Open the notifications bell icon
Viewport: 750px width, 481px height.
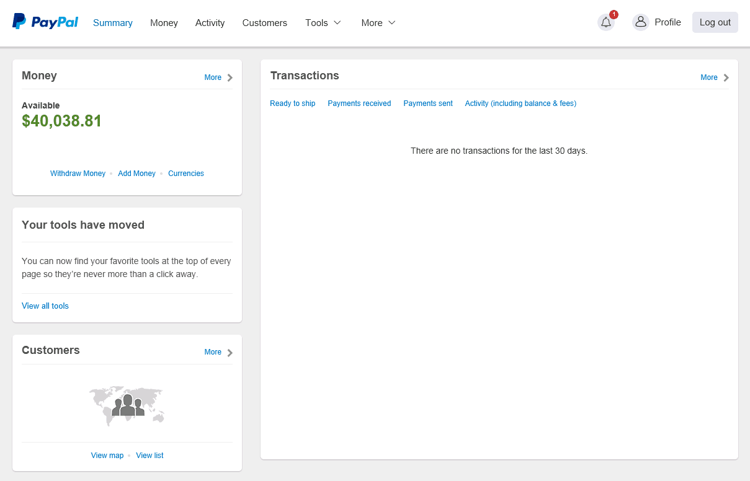(606, 22)
